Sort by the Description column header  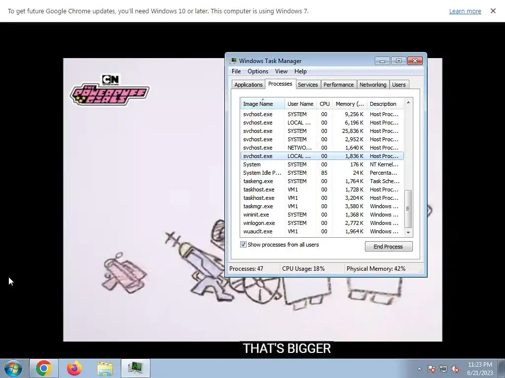(x=385, y=104)
